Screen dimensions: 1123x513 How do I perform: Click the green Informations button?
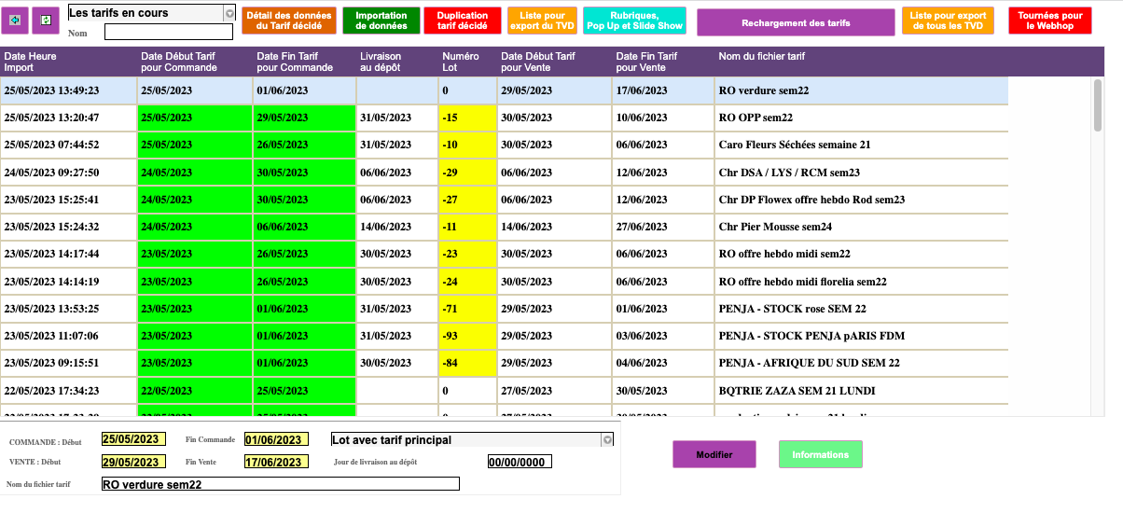coord(820,454)
